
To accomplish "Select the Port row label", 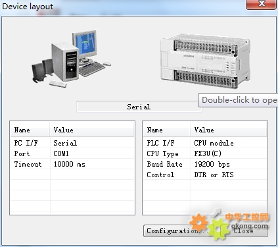I will 22,153.
